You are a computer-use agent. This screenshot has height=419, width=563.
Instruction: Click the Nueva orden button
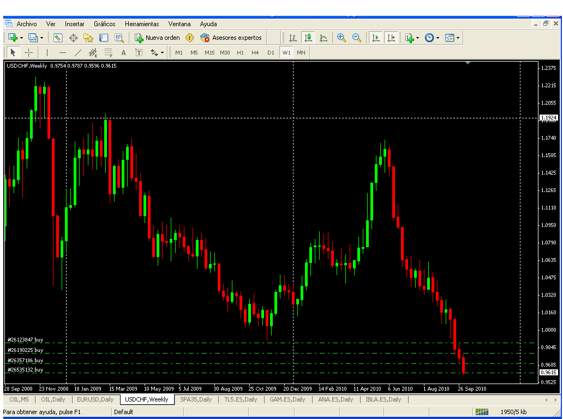pos(157,38)
